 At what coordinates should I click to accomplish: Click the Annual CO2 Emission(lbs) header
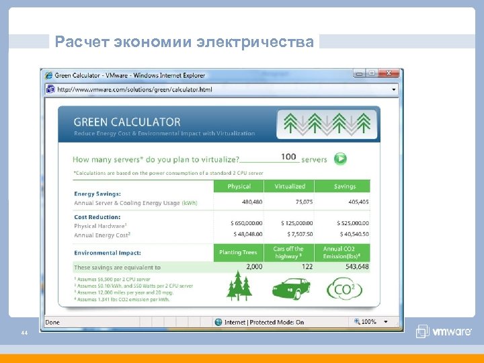tap(341, 253)
